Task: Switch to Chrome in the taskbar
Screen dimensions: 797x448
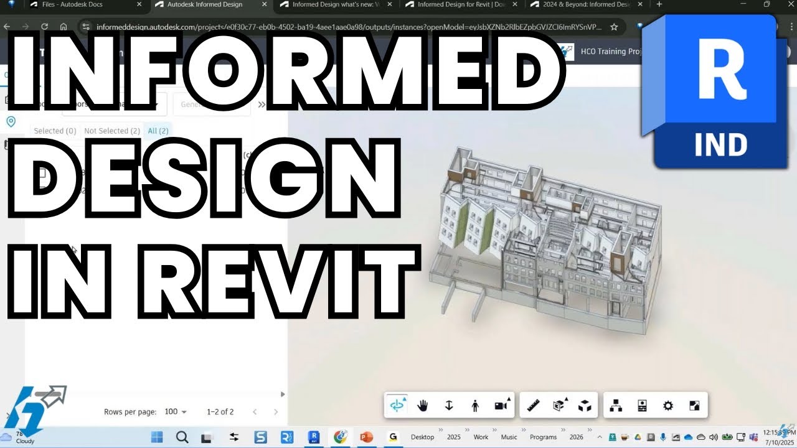Action: coord(340,437)
